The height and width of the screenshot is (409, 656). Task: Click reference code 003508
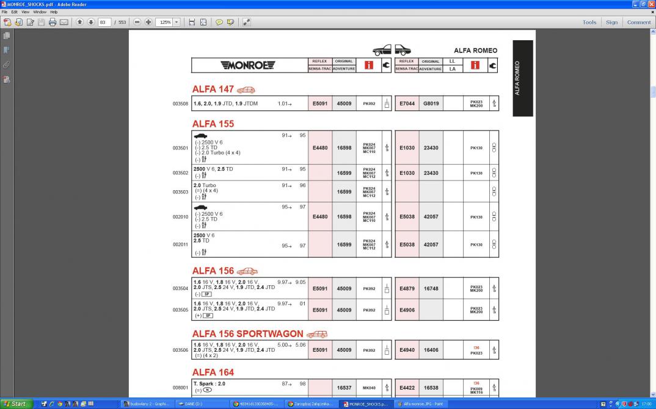click(180, 104)
